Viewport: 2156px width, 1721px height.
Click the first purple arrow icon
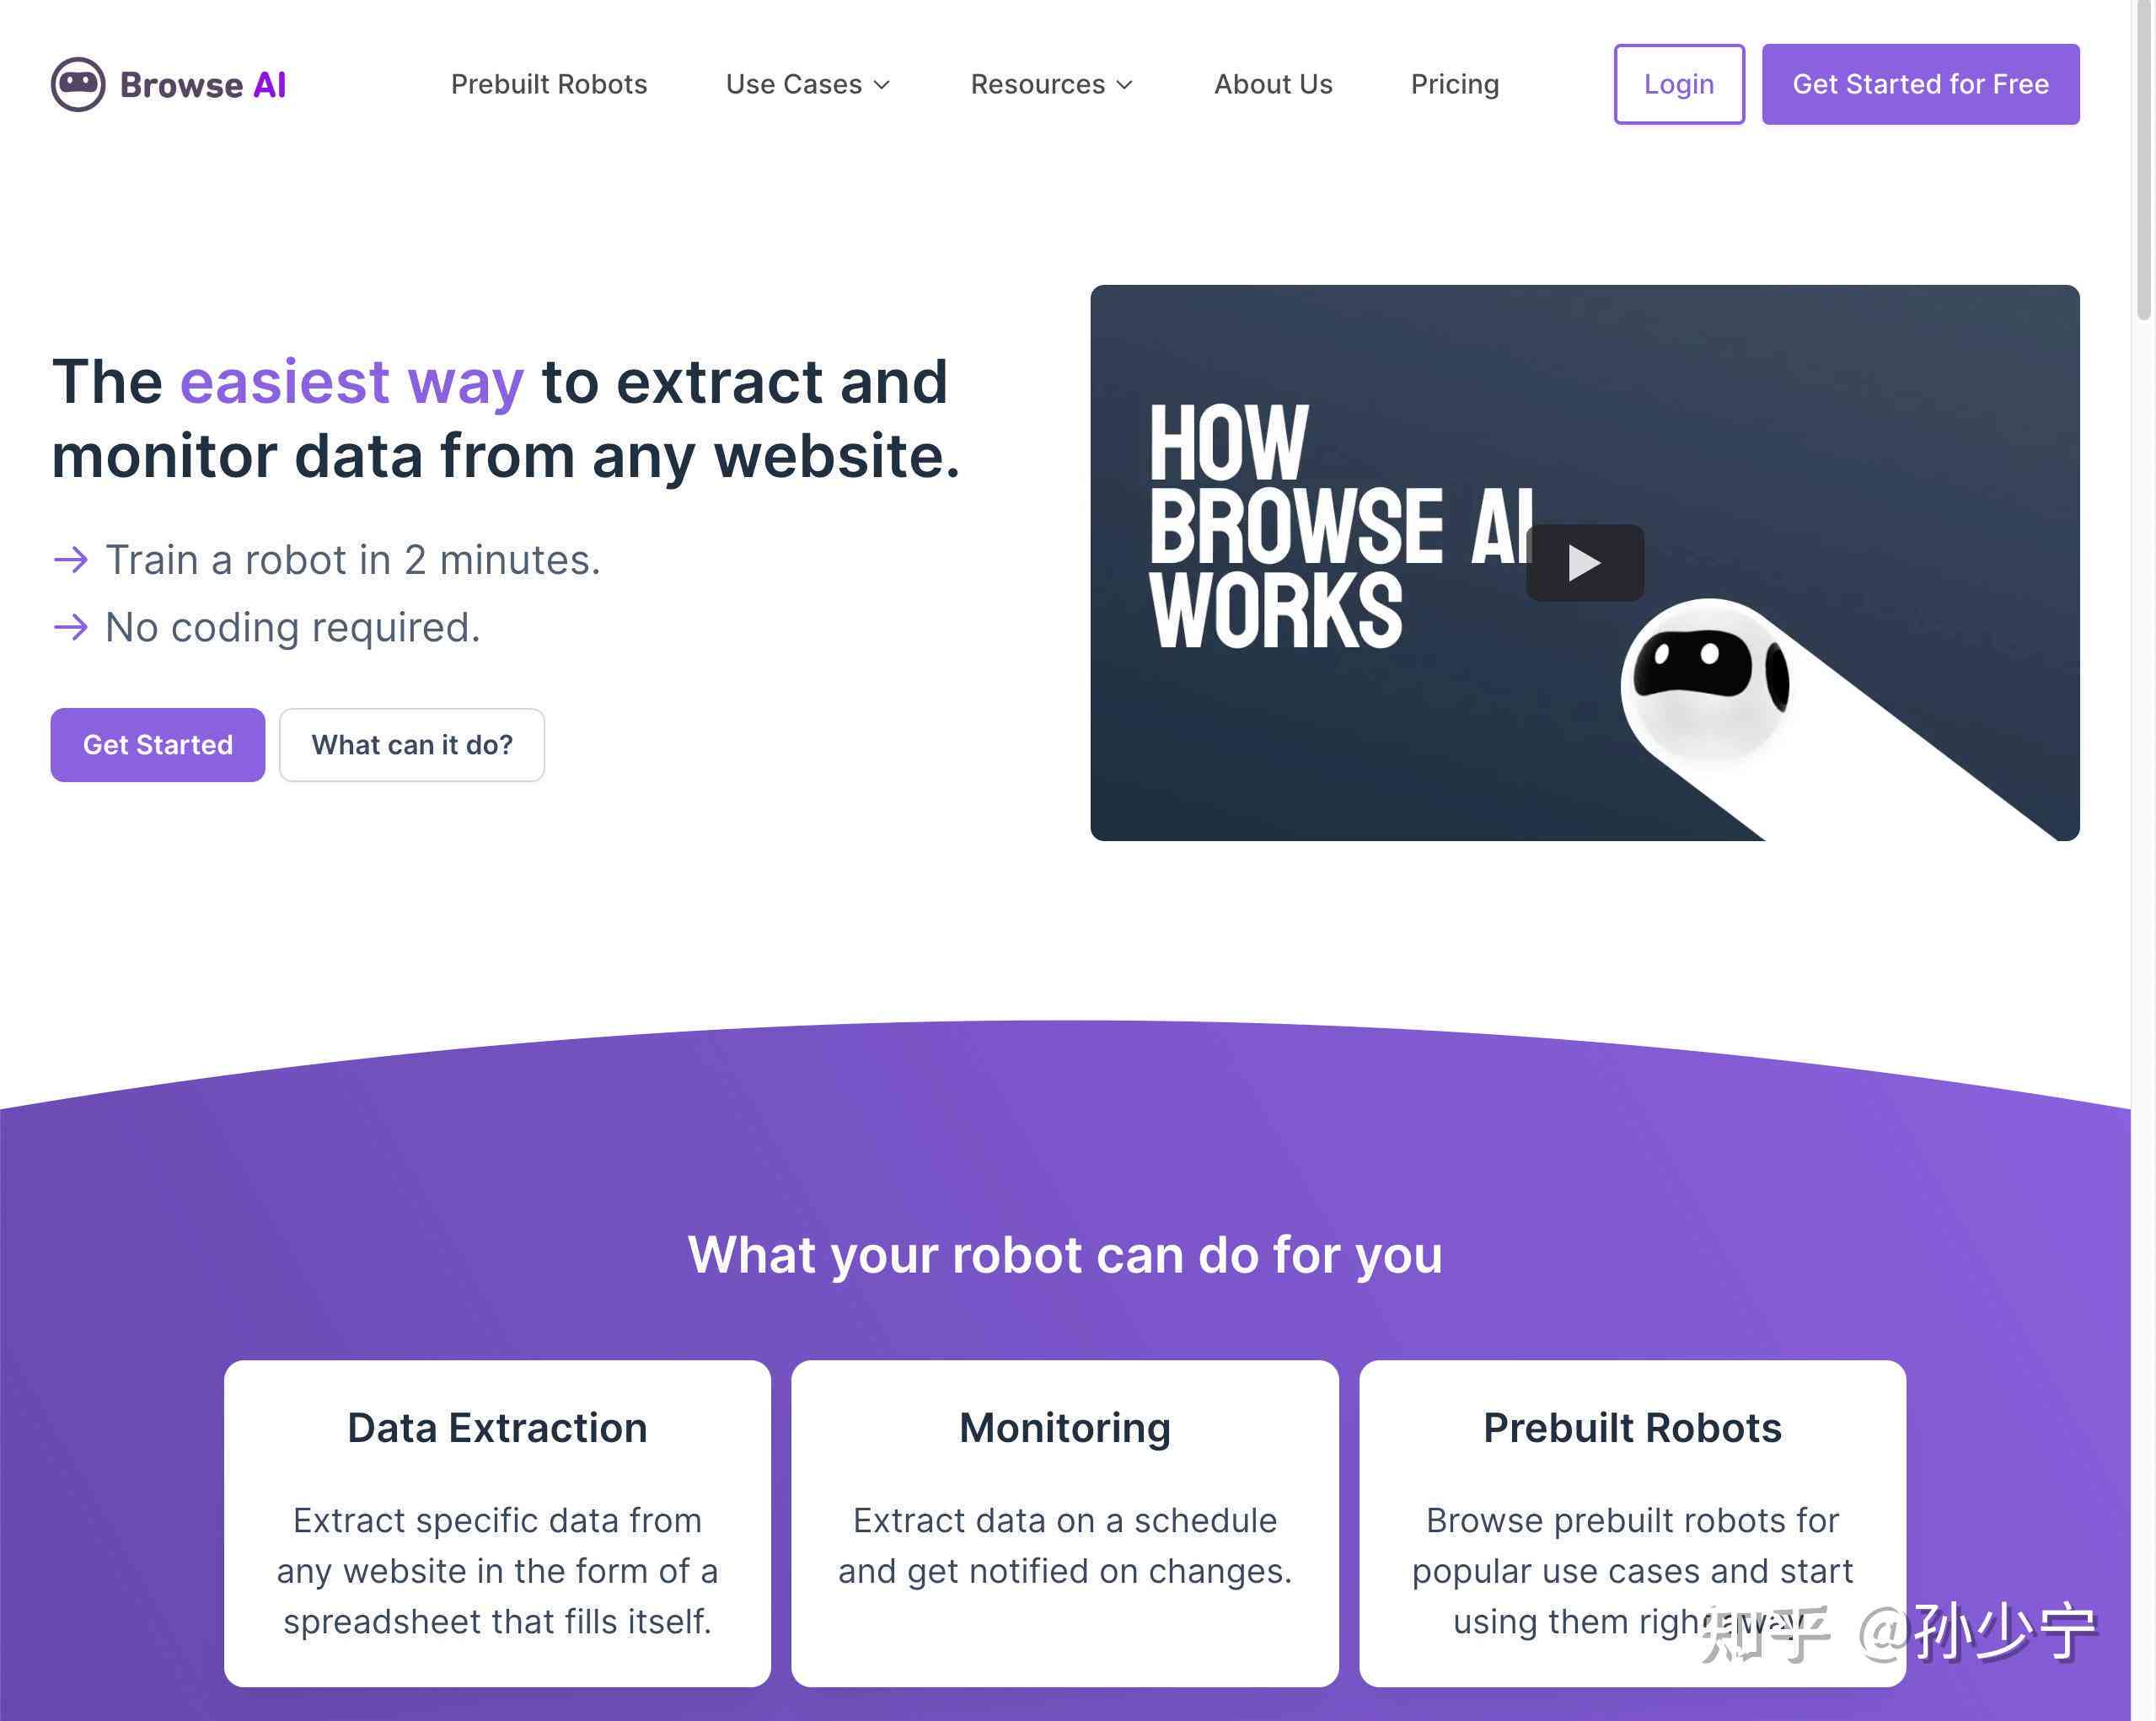tap(68, 560)
